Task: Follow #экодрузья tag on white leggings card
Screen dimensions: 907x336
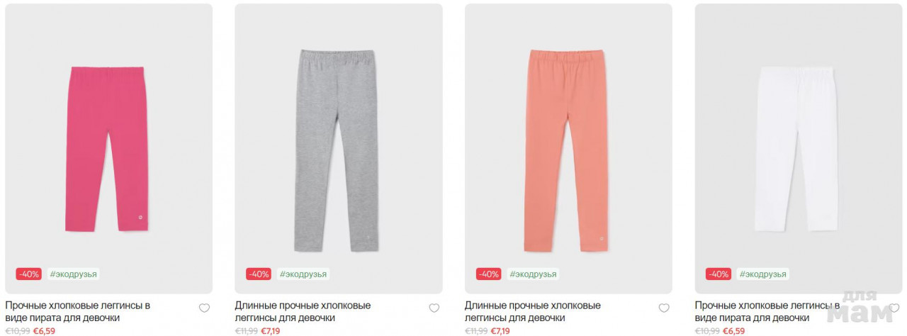Action: pyautogui.click(x=763, y=274)
